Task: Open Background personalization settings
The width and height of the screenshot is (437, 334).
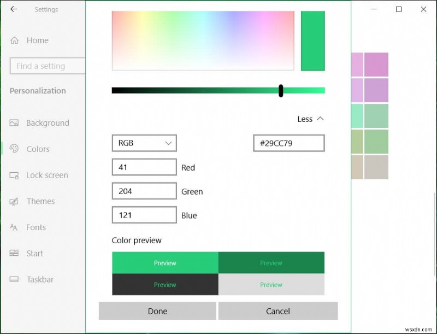Action: (48, 123)
